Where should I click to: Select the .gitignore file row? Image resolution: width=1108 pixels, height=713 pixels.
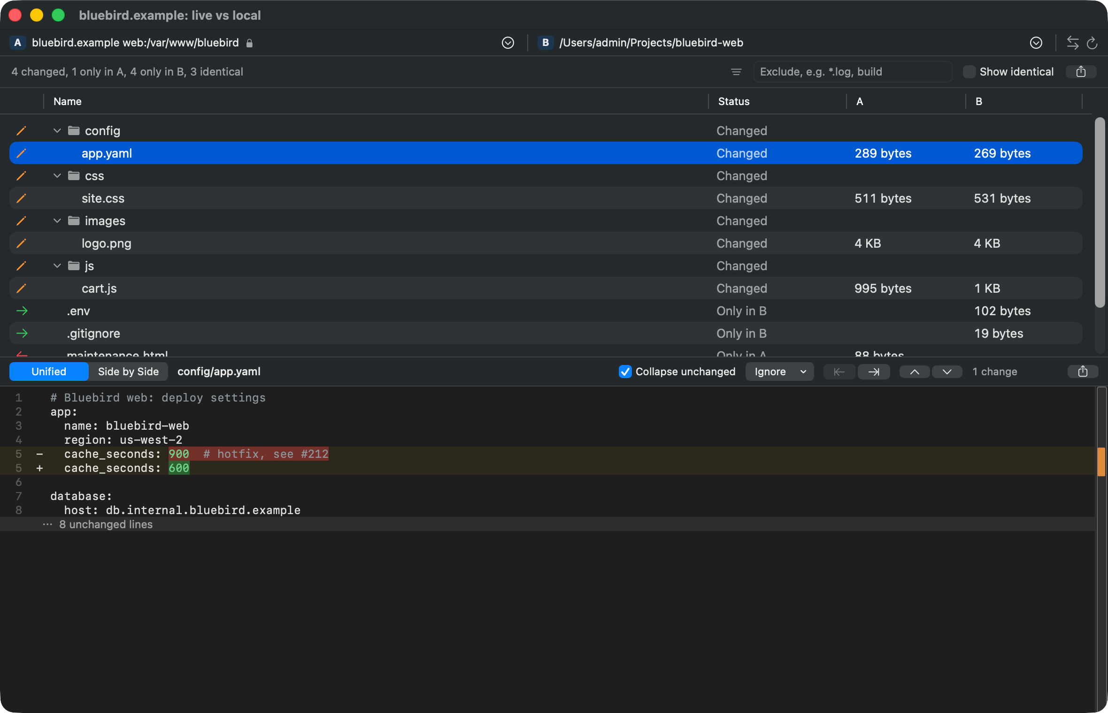click(x=546, y=333)
